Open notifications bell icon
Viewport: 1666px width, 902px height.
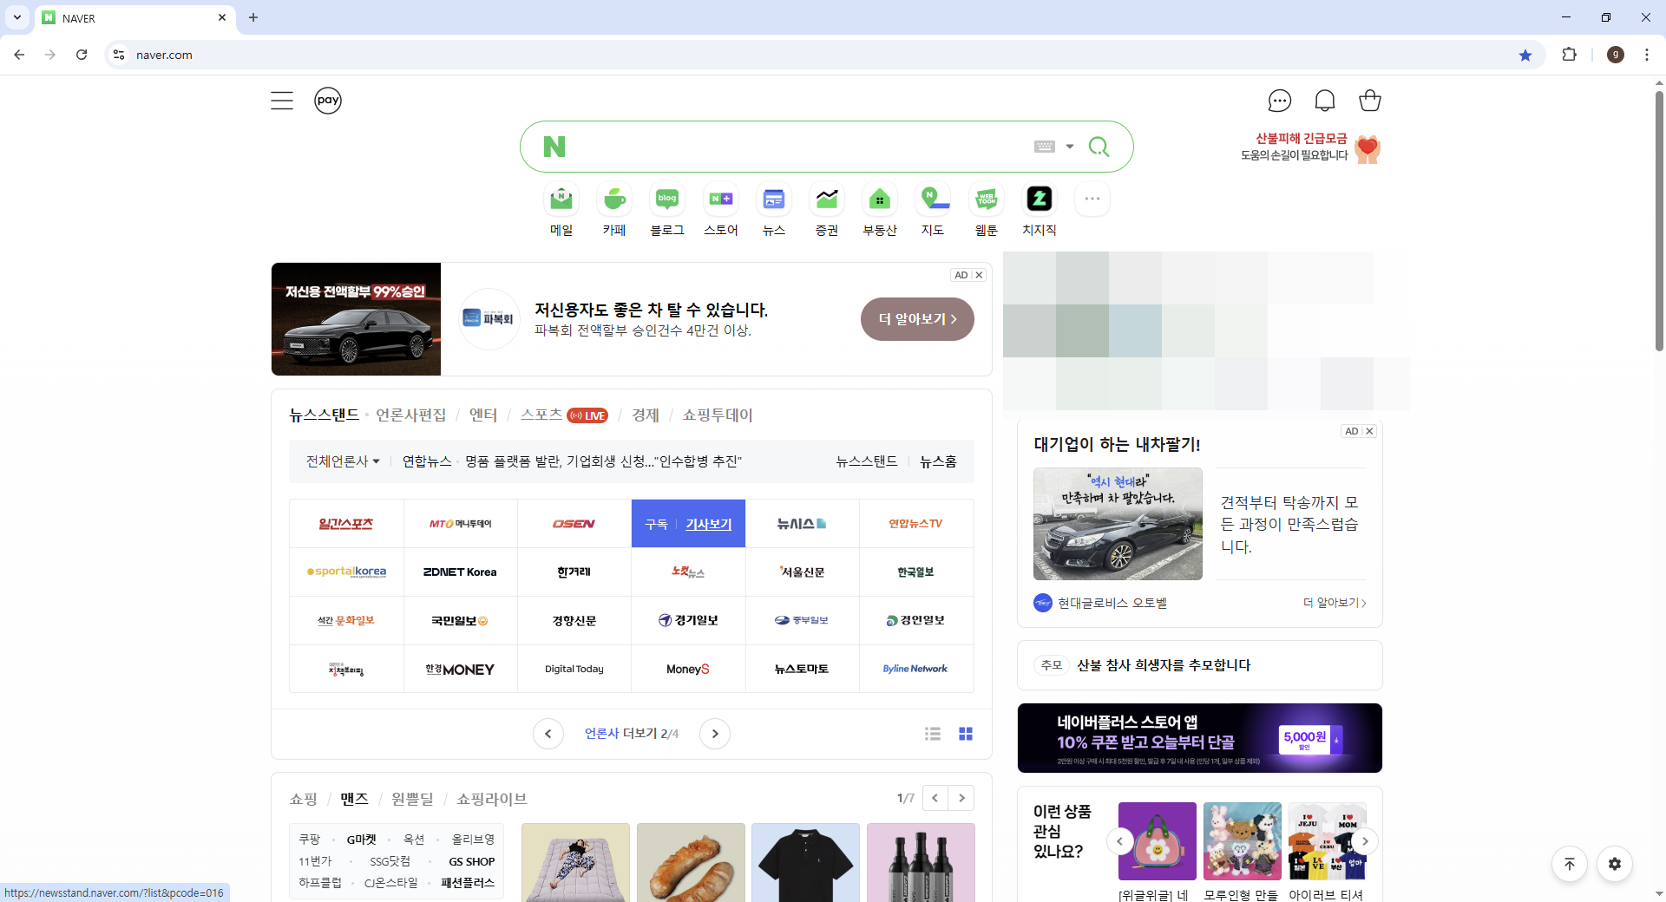click(1325, 101)
